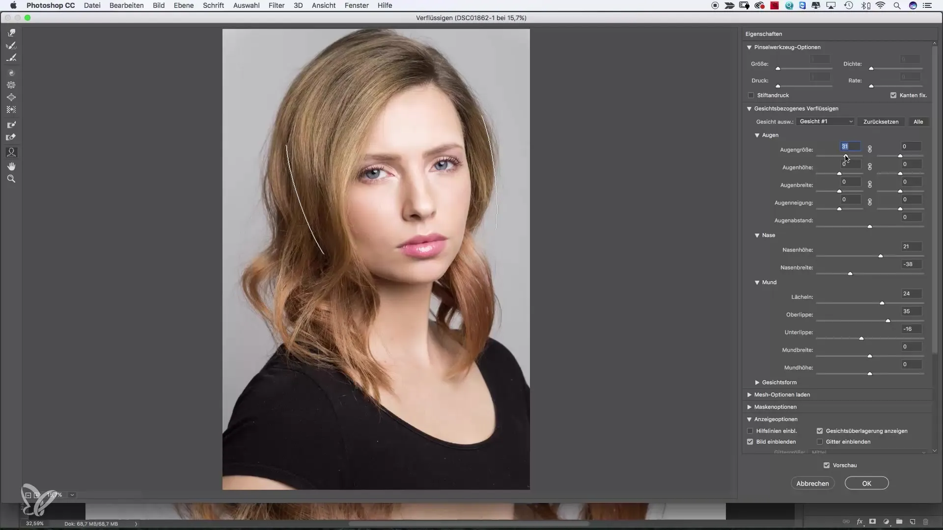This screenshot has height=530, width=943.
Task: Click the Zurücksetzen button
Action: point(881,122)
